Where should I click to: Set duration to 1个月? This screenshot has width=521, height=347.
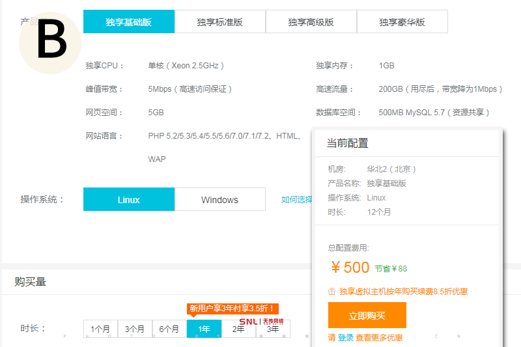tap(101, 329)
